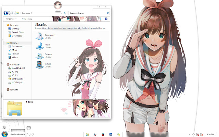Open the Organize menu
This screenshot has height=137, width=219.
[x=11, y=19]
